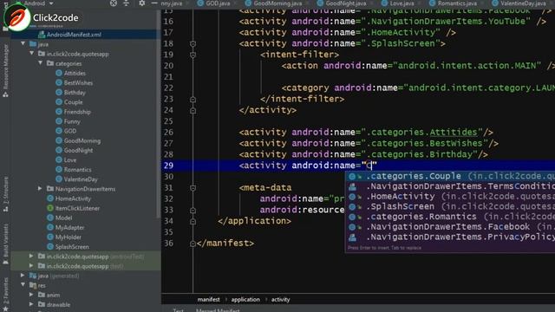Choose .SplashScreen from autocomplete popup

click(450, 206)
